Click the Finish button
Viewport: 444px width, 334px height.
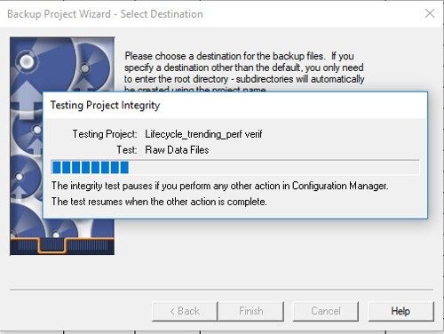pos(250,311)
